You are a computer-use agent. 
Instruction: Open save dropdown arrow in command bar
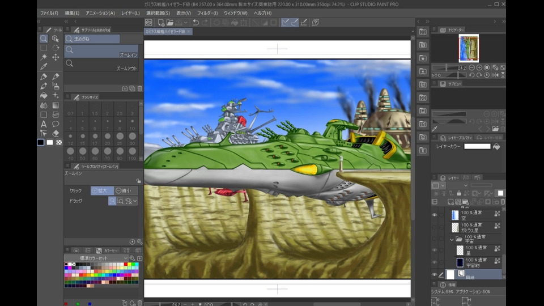(186, 23)
